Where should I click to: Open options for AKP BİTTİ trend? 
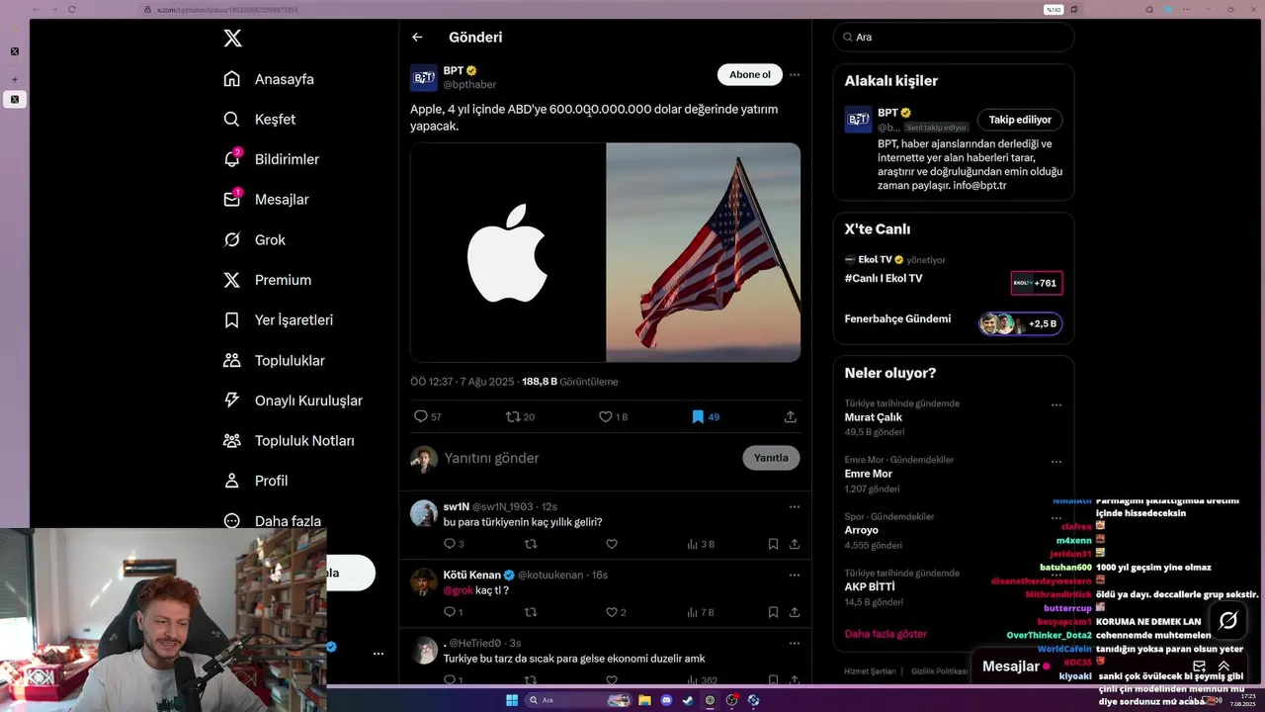pos(1056,575)
